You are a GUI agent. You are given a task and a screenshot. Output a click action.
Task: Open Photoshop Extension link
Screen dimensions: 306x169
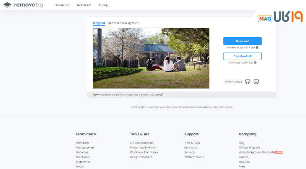143,148
